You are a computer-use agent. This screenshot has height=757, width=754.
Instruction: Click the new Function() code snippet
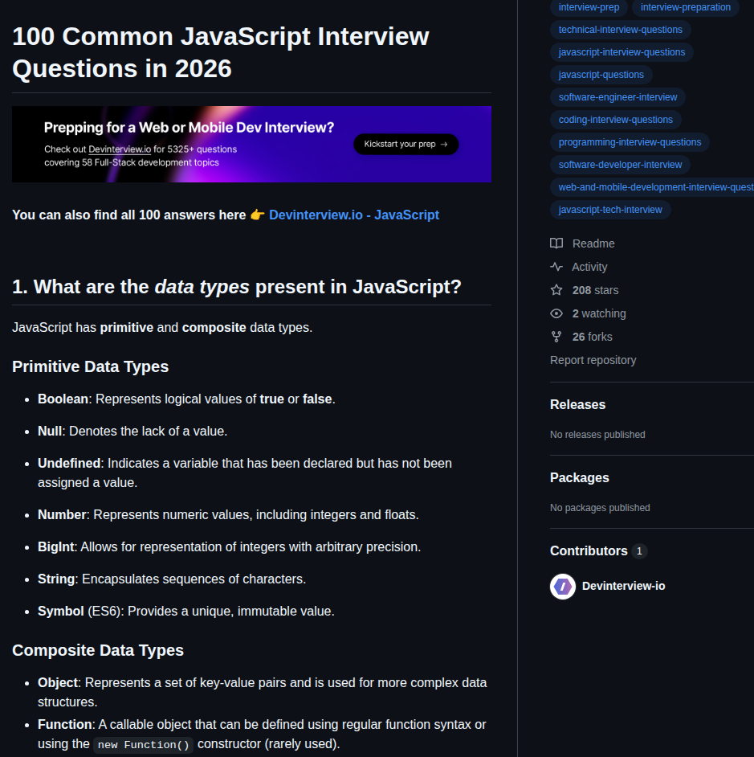[x=143, y=745]
